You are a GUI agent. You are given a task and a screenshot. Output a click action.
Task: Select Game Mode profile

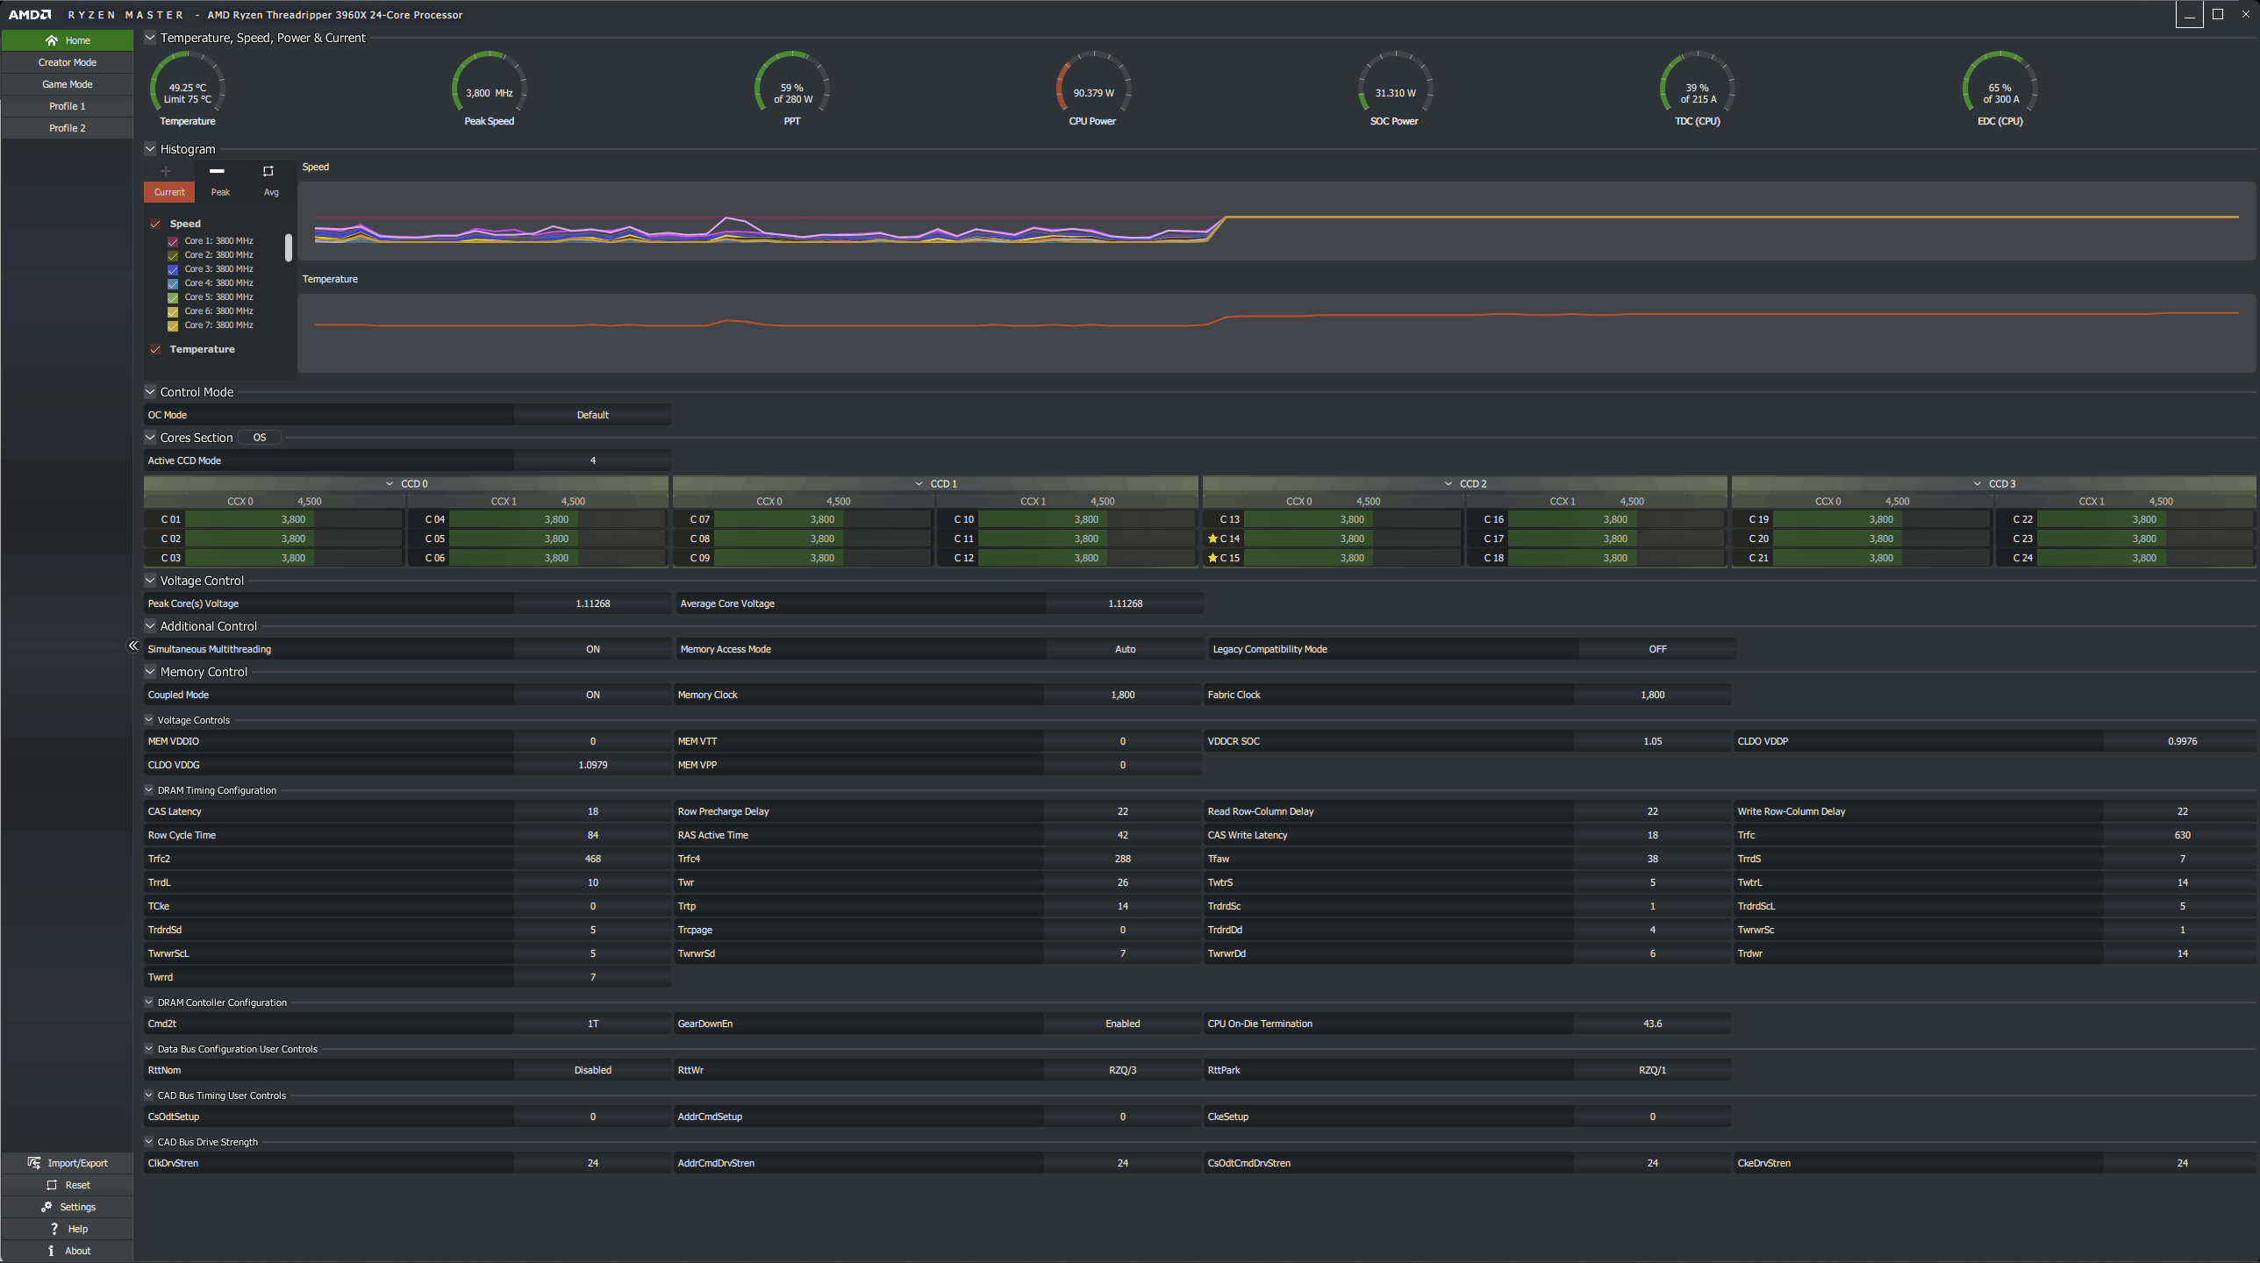pyautogui.click(x=67, y=82)
